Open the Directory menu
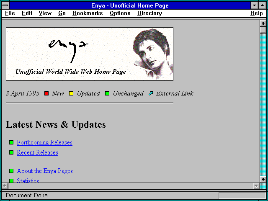 (149, 13)
